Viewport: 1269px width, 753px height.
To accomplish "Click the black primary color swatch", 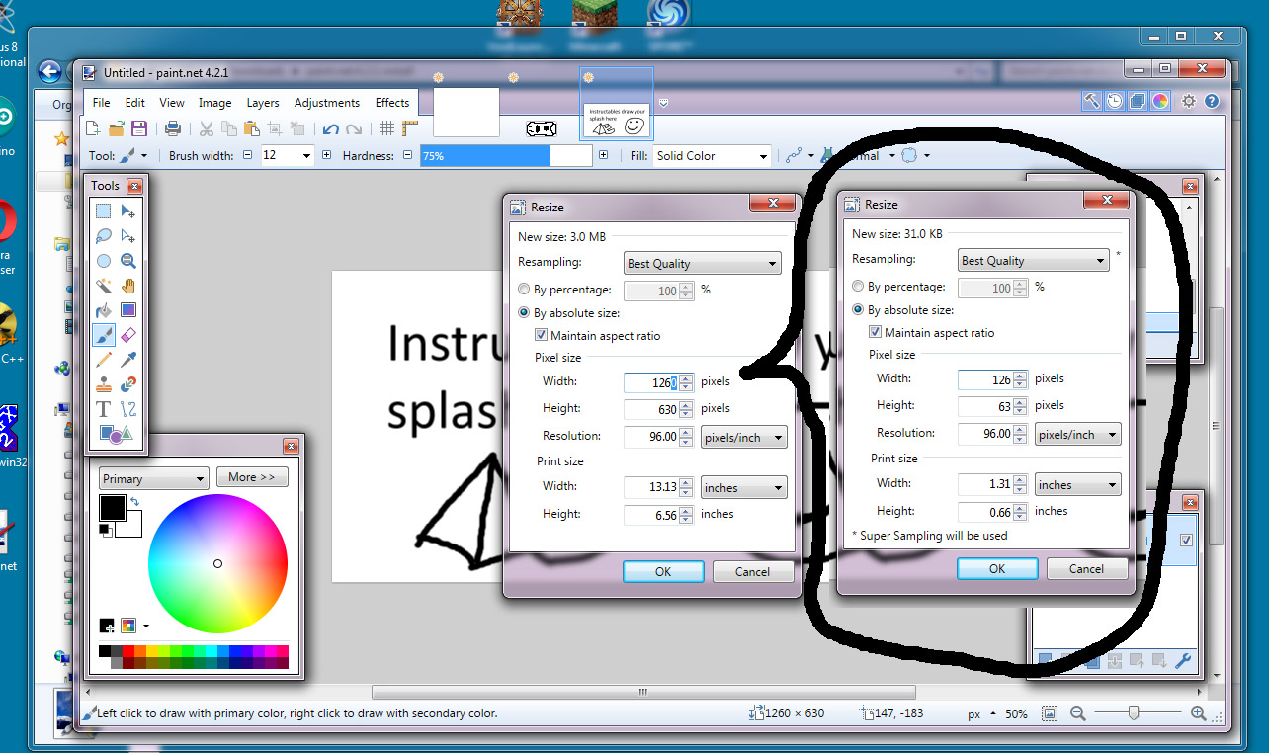I will [x=112, y=508].
